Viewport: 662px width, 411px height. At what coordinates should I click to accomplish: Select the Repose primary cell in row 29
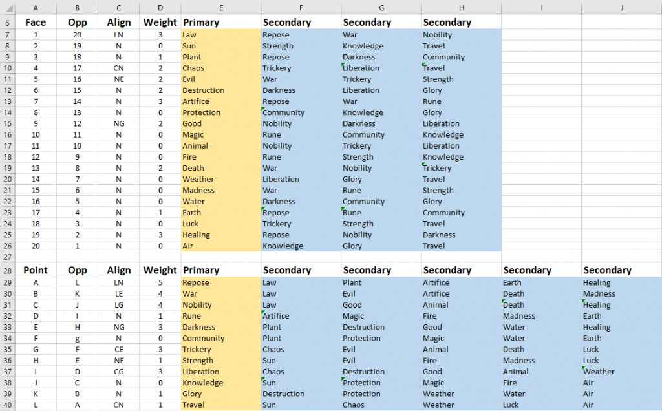(221, 282)
